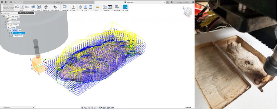Collapse the Setups tree node
Image resolution: width=277 pixels, height=109 pixels.
coord(5,28)
